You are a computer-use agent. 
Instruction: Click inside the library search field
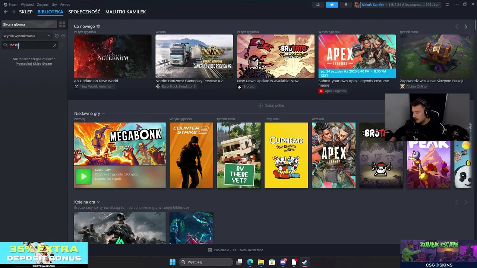[30, 45]
